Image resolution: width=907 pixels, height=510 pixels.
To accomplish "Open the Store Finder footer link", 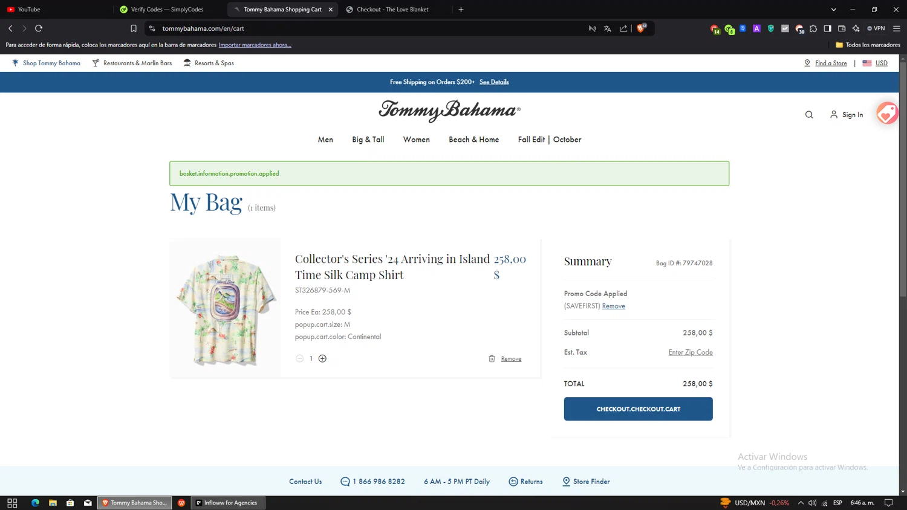I will [586, 482].
